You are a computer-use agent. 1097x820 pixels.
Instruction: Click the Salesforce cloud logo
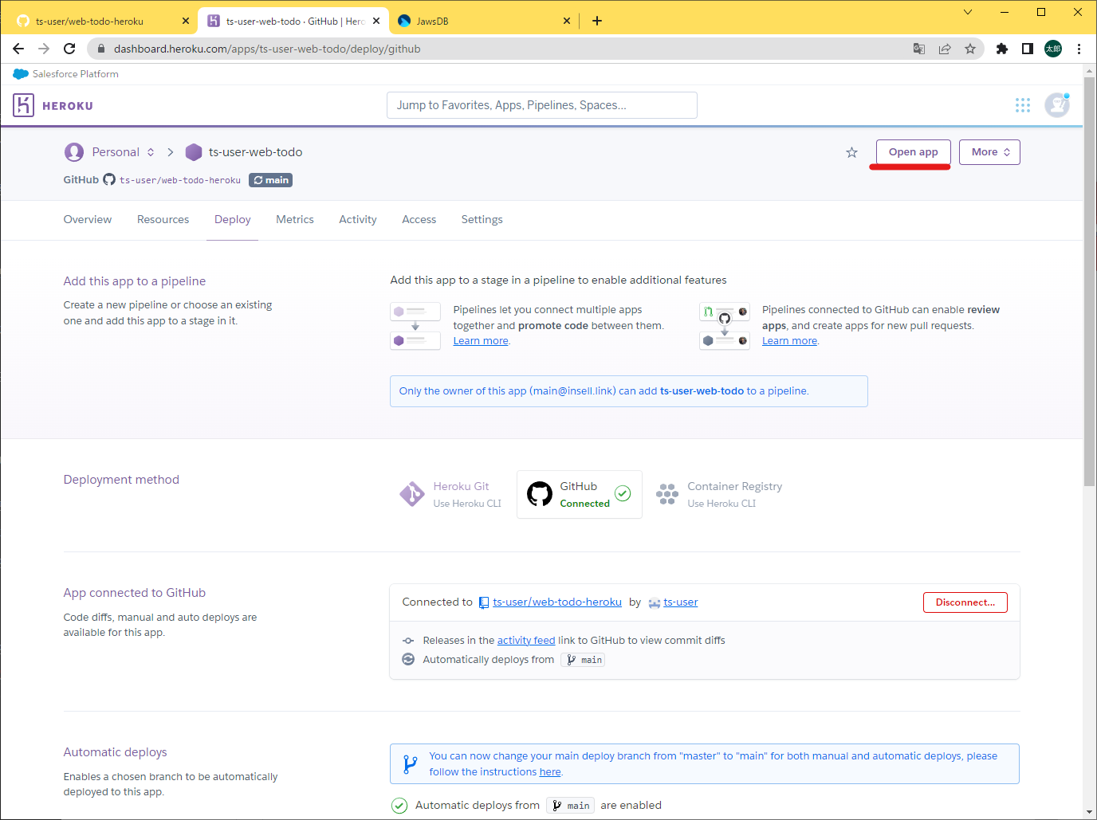(21, 74)
